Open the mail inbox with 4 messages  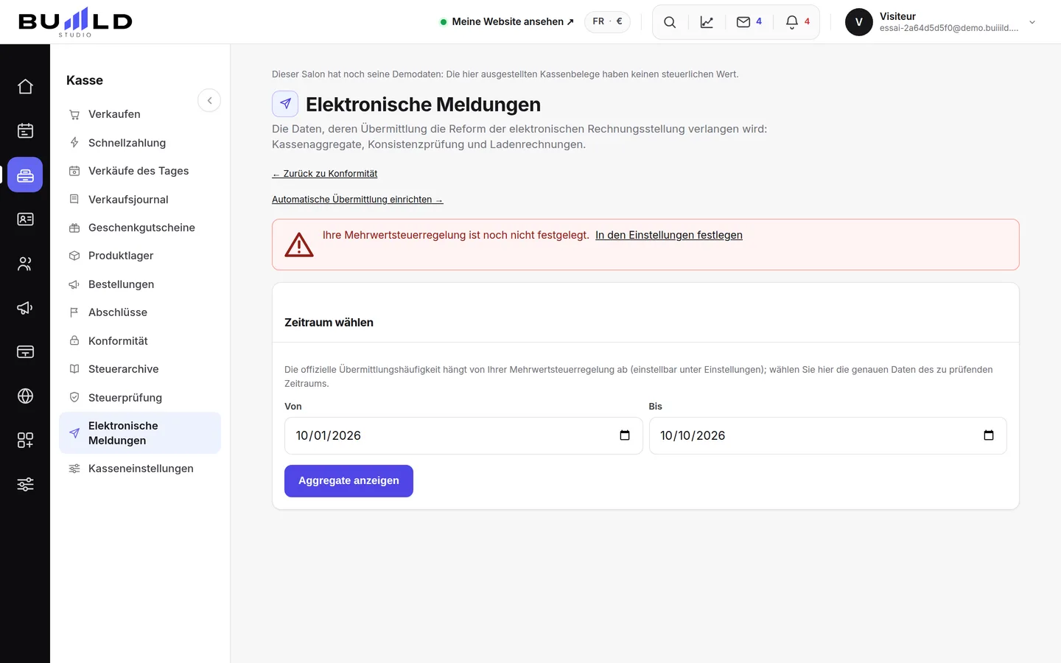coord(749,22)
